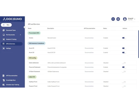139x104 pixels.
Task: Disable the Invoice API toggle
Action: (x=124, y=38)
